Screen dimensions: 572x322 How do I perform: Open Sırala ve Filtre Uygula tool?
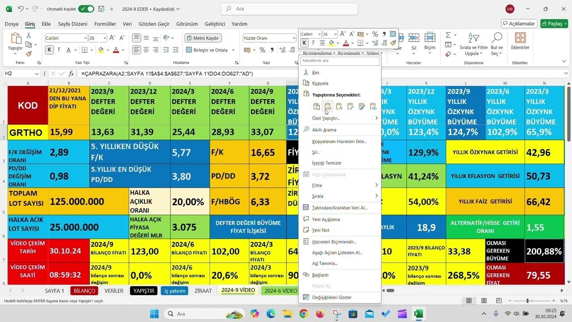point(473,44)
